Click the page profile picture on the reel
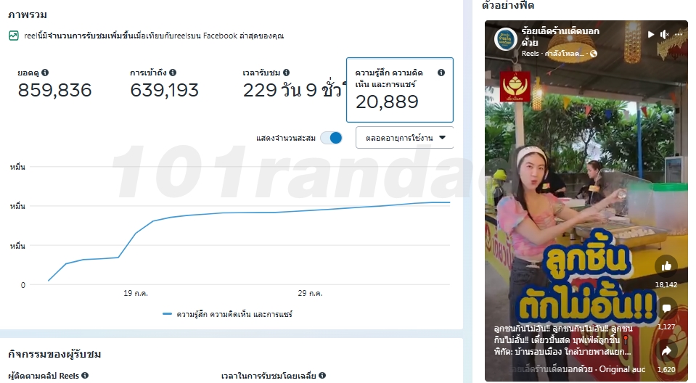Image resolution: width=696 pixels, height=383 pixels. point(506,39)
